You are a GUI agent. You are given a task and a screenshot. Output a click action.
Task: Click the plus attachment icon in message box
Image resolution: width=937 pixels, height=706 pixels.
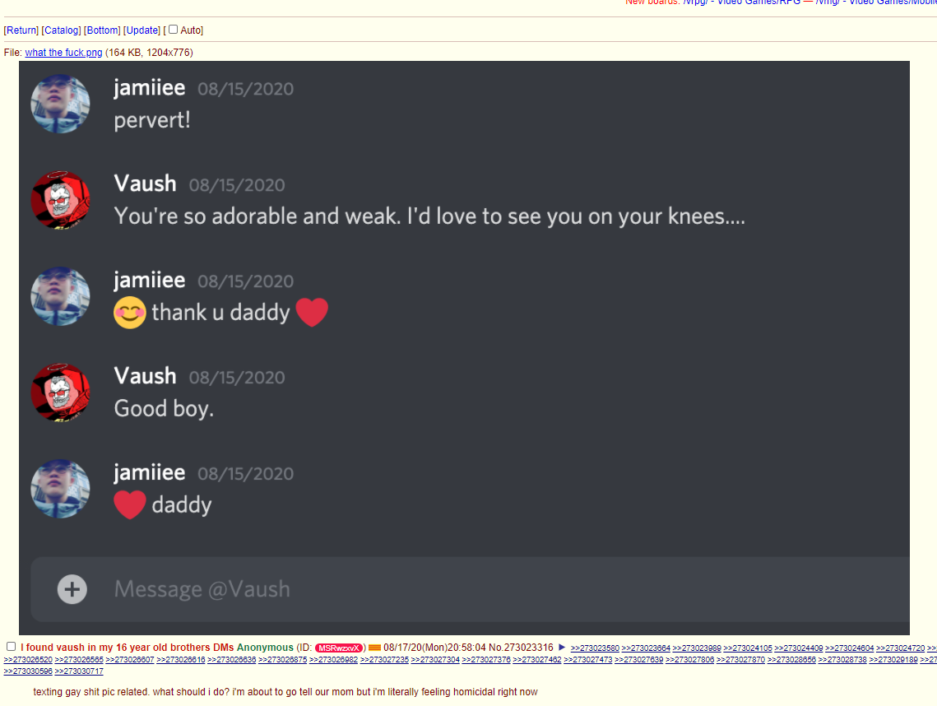(72, 589)
